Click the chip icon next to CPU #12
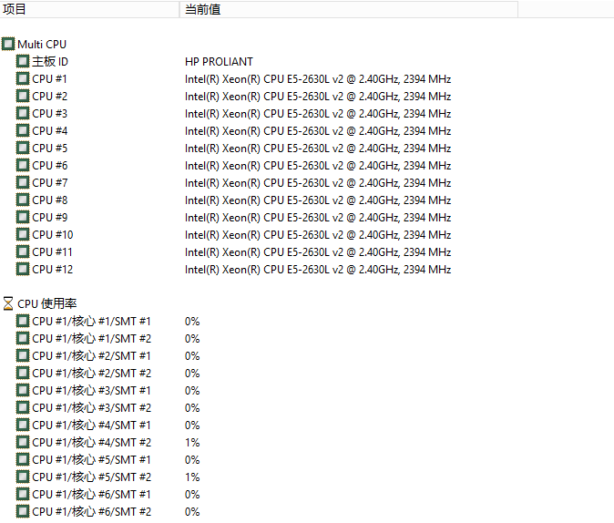 pyautogui.click(x=23, y=270)
